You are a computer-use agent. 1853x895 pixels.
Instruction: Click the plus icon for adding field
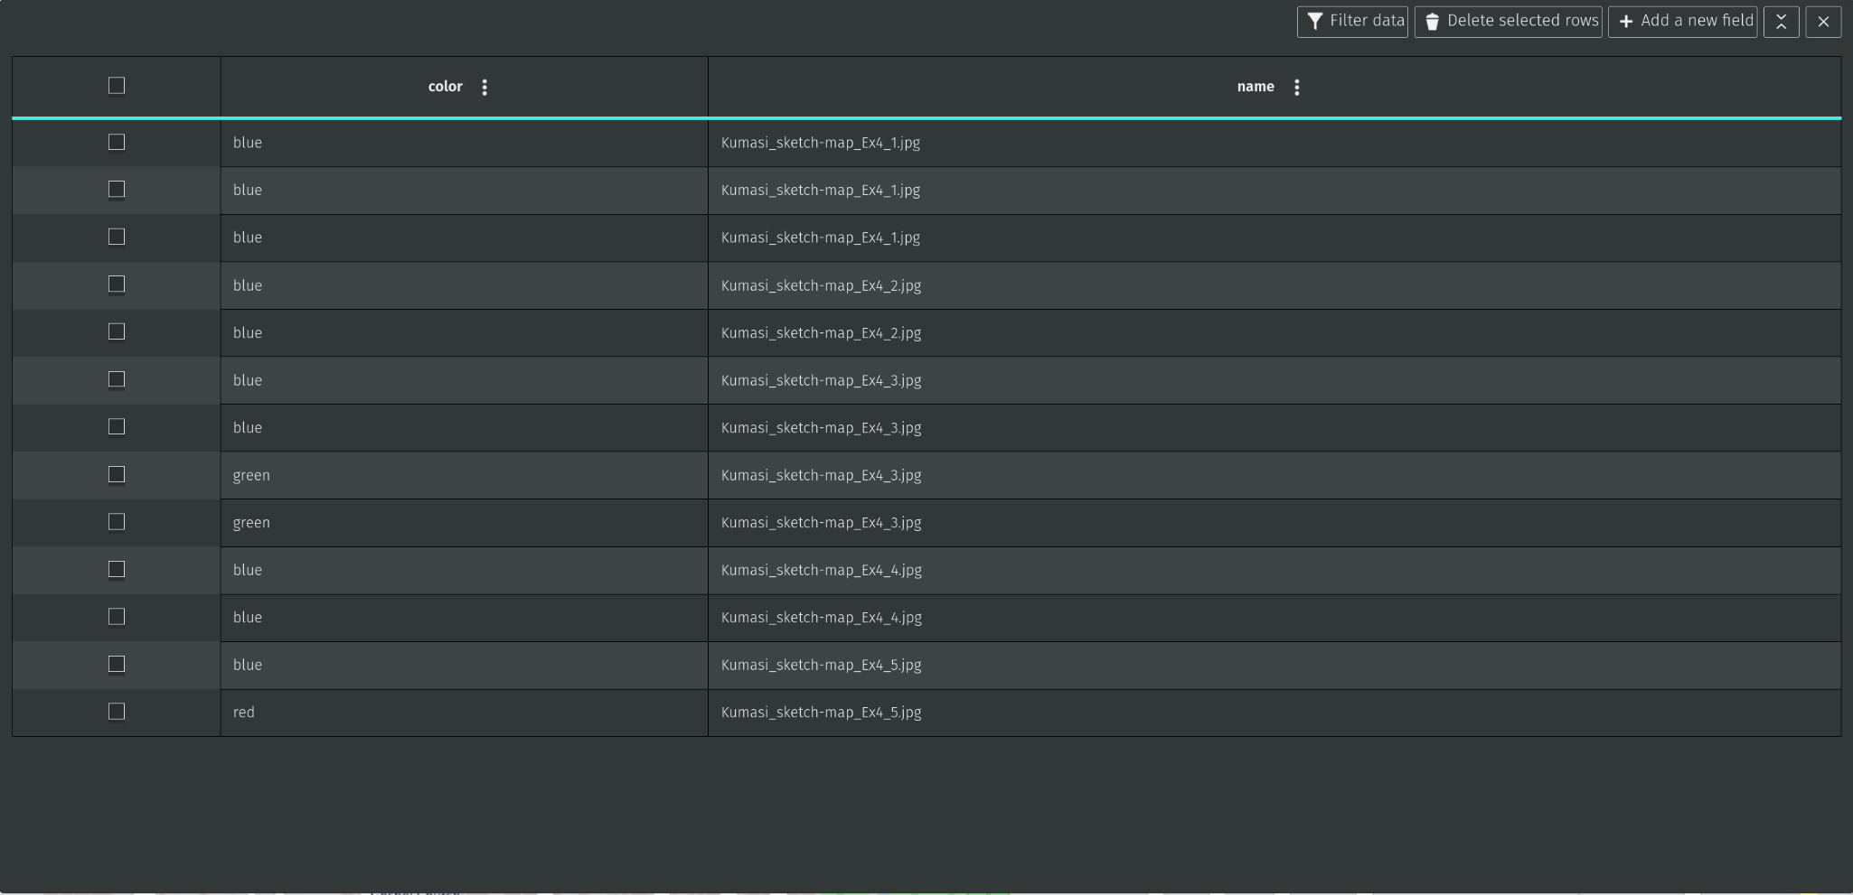1626,22
